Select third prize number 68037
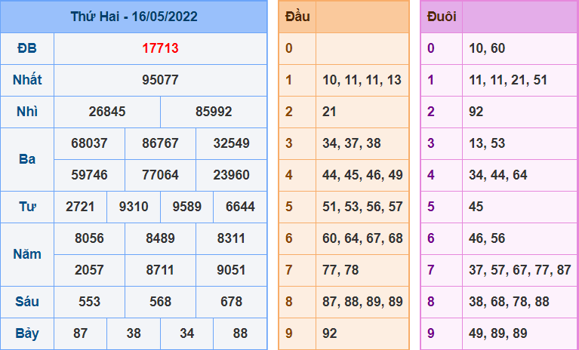The width and height of the screenshot is (579, 350). 89,143
